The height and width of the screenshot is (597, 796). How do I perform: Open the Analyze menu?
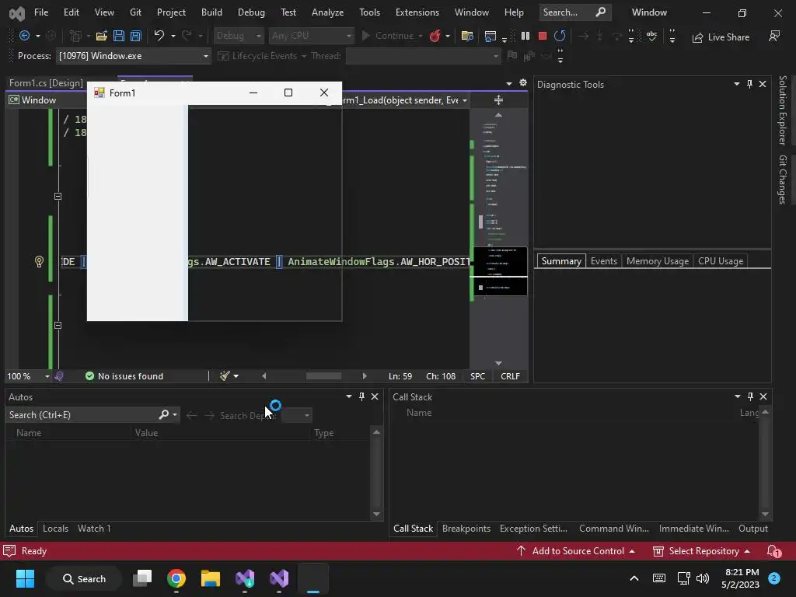tap(327, 12)
